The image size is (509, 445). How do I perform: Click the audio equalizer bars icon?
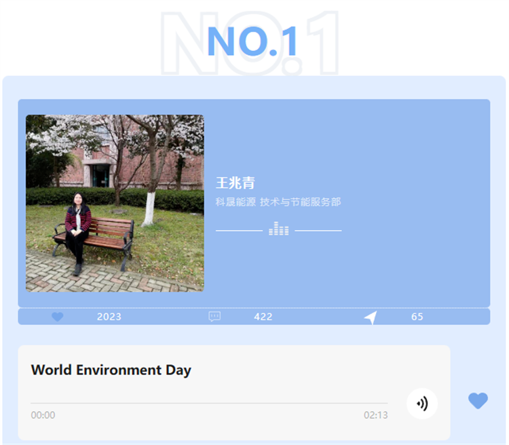278,229
